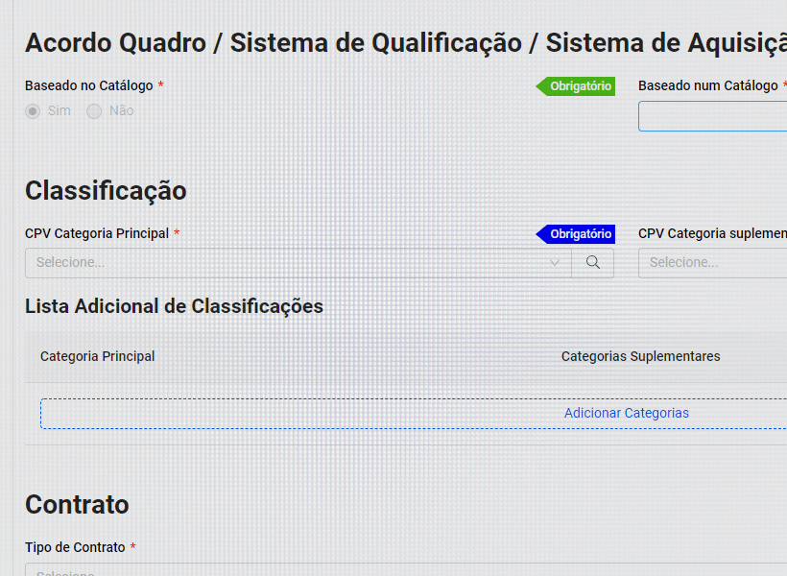Click the Categoria Principal column header
Image resolution: width=787 pixels, height=576 pixels.
click(97, 356)
